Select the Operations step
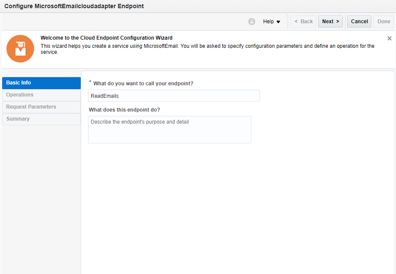This screenshot has width=396, height=274. pyautogui.click(x=41, y=95)
